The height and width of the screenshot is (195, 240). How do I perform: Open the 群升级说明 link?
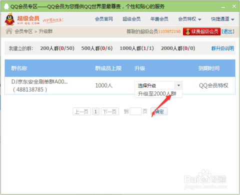click(222, 48)
